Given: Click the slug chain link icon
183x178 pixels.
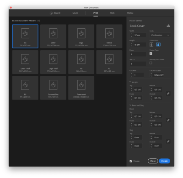Looking at the screenshot, I should pos(168,141).
